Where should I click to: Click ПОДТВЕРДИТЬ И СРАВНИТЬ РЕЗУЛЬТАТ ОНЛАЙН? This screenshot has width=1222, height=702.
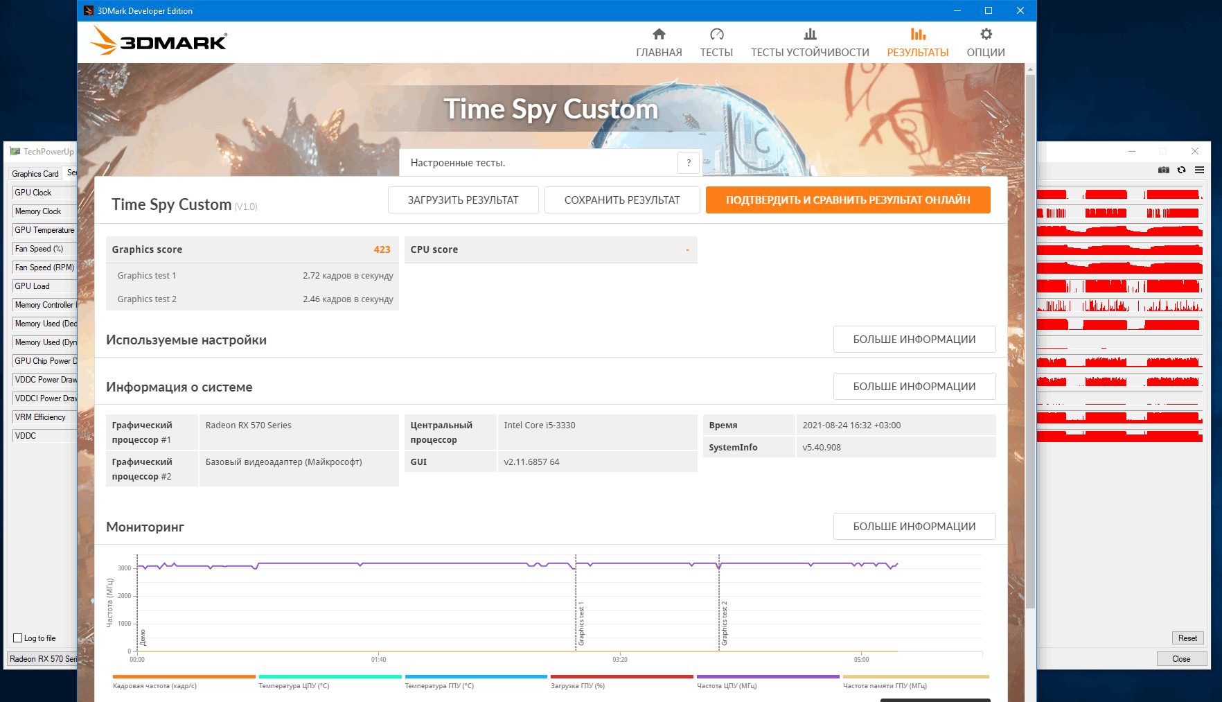coord(848,200)
